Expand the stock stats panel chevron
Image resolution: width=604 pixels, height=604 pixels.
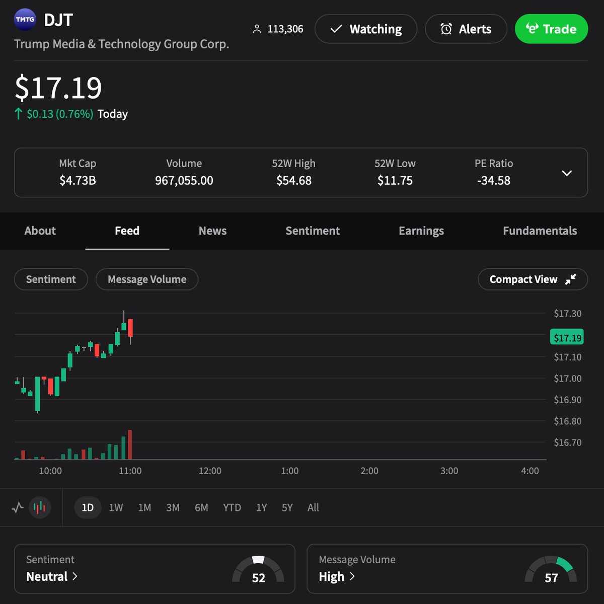click(567, 173)
